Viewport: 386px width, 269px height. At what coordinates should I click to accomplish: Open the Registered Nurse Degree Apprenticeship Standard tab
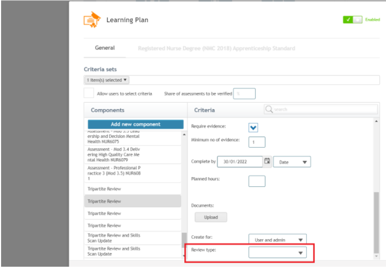[x=216, y=48]
